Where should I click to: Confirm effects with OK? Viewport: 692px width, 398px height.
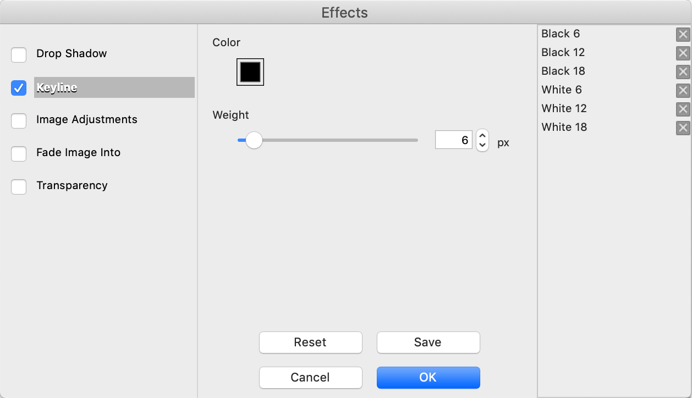click(428, 378)
